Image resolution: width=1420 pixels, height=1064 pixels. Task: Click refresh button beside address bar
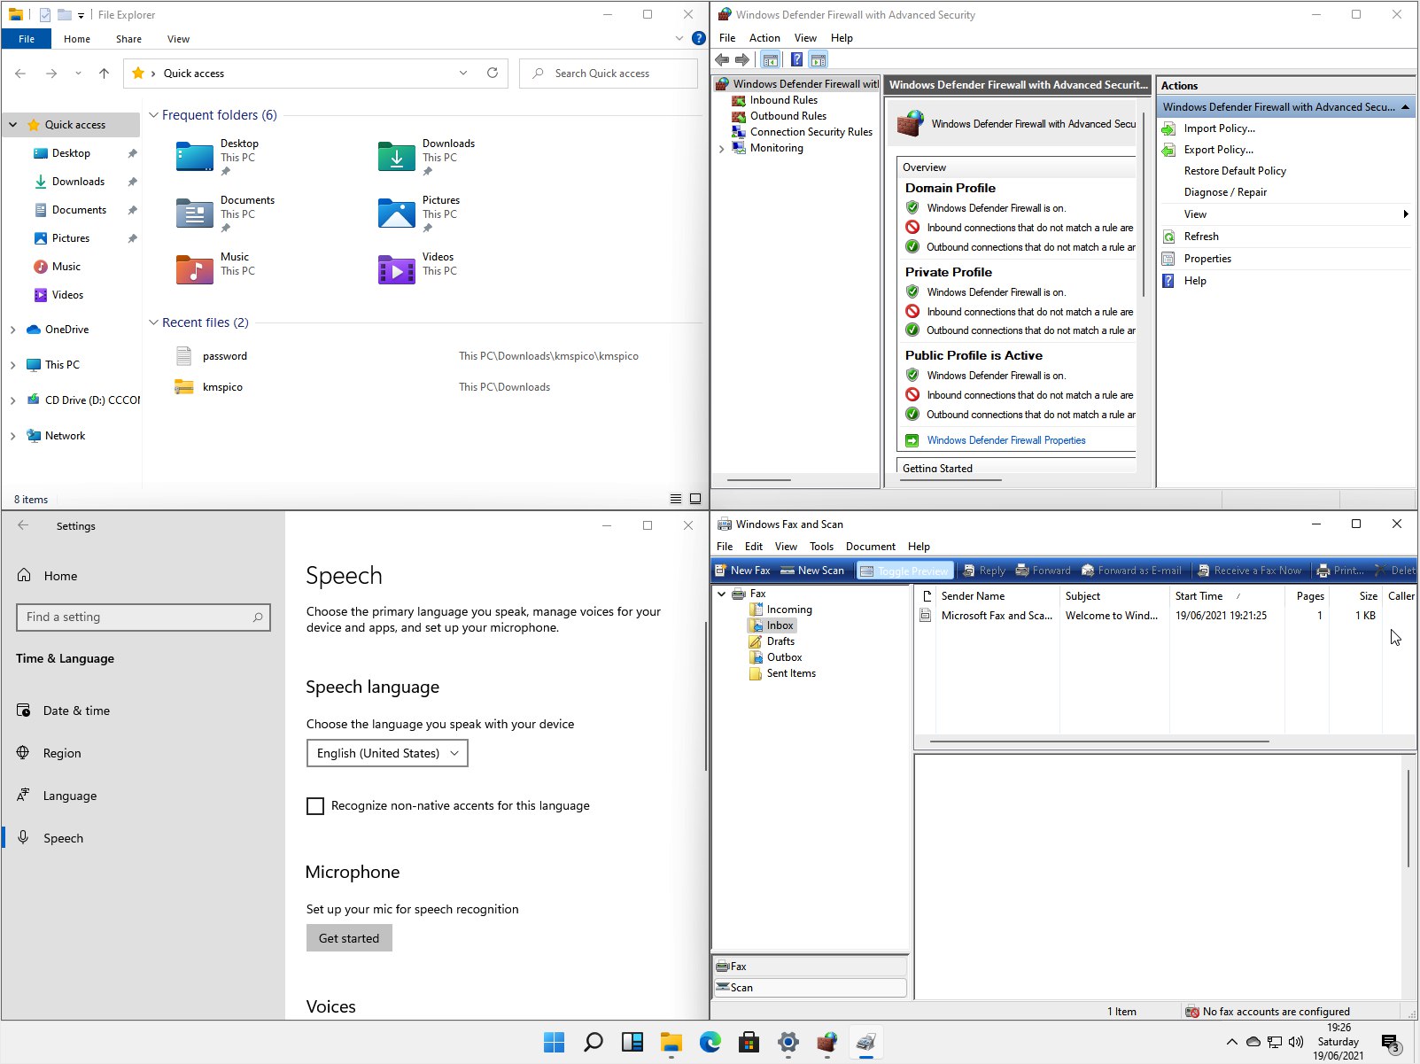click(x=493, y=74)
